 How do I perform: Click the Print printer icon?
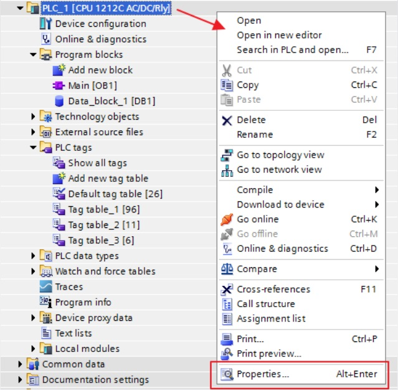(x=227, y=339)
